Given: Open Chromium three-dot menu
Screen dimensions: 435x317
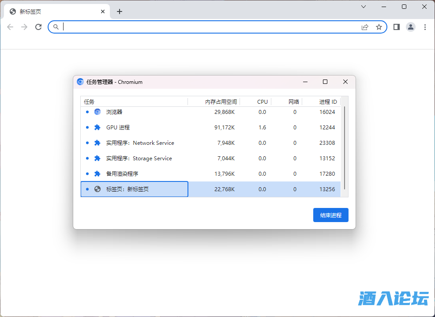Looking at the screenshot, I should pyautogui.click(x=425, y=27).
